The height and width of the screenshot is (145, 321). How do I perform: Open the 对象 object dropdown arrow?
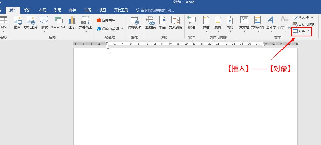coord(309,31)
